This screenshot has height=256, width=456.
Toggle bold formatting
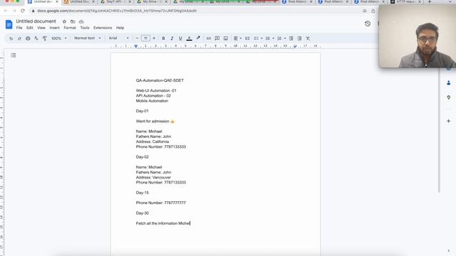tap(163, 38)
